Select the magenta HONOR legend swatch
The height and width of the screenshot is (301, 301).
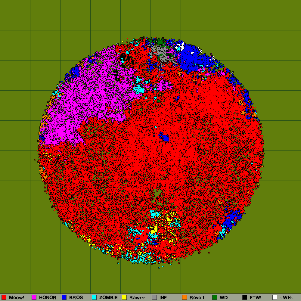(x=34, y=297)
